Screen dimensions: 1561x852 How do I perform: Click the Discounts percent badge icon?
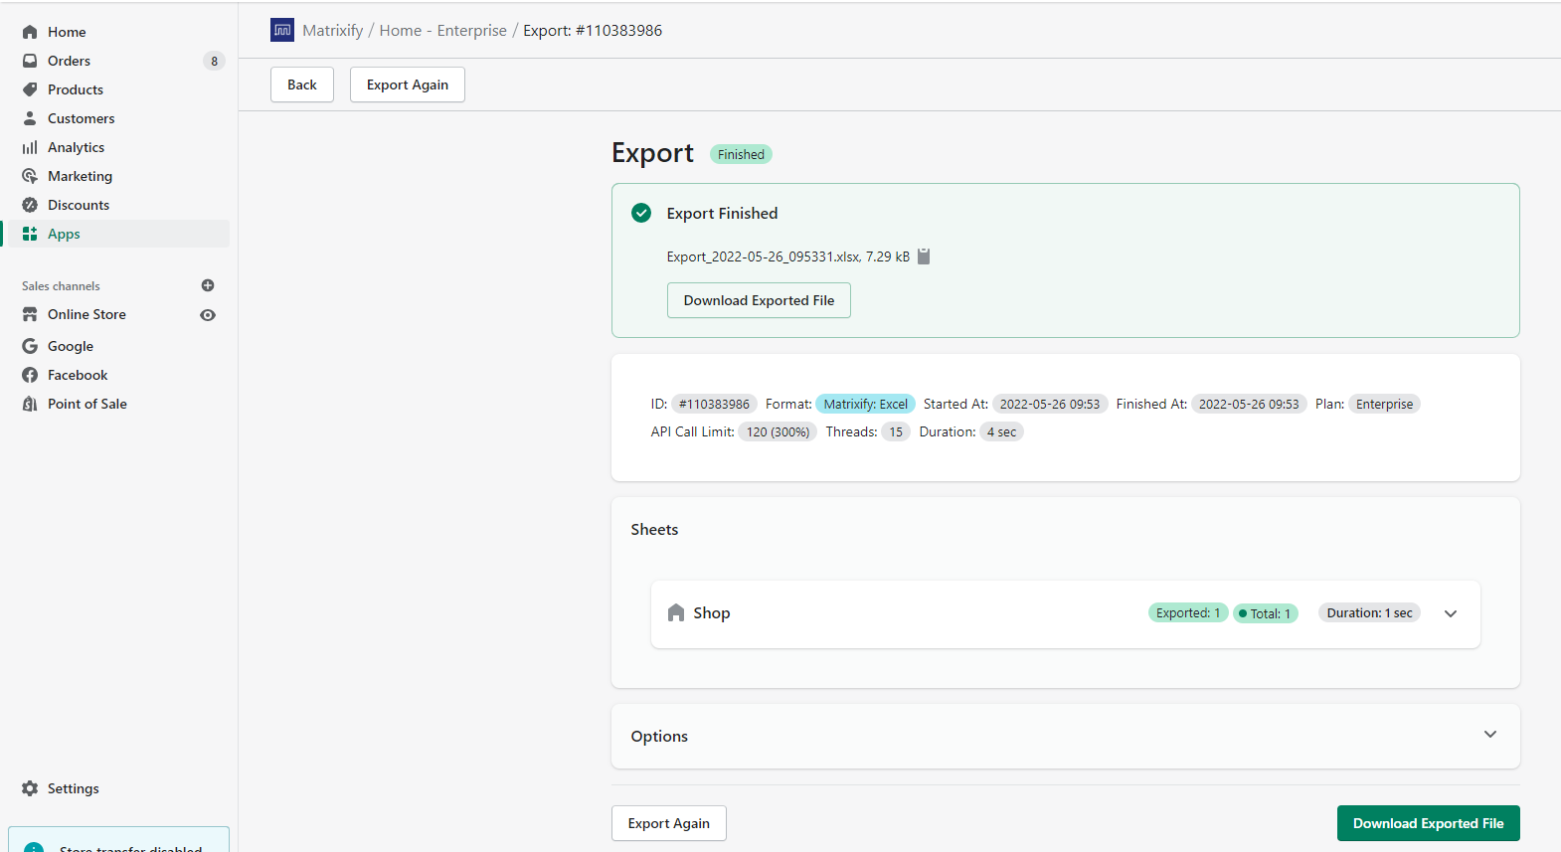pyautogui.click(x=30, y=205)
